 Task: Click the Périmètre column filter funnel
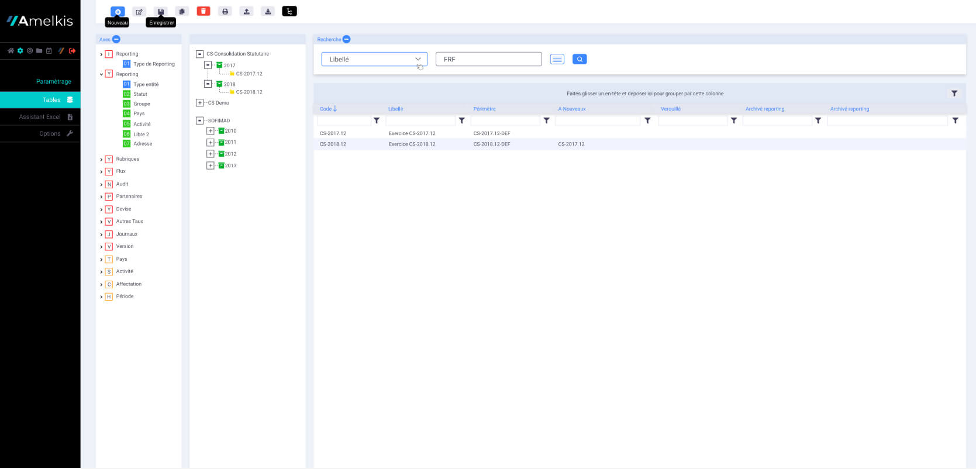tap(546, 120)
